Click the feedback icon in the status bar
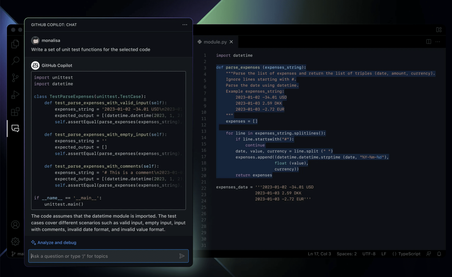 (429, 253)
